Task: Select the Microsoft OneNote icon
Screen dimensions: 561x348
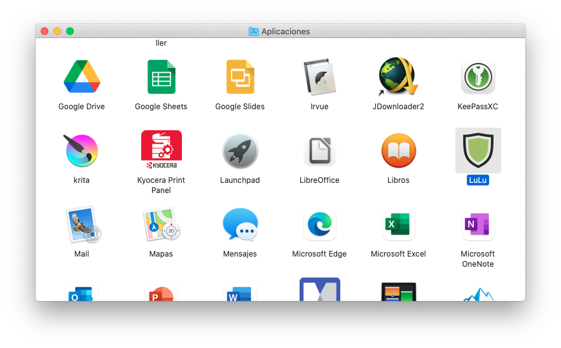Action: 478,224
